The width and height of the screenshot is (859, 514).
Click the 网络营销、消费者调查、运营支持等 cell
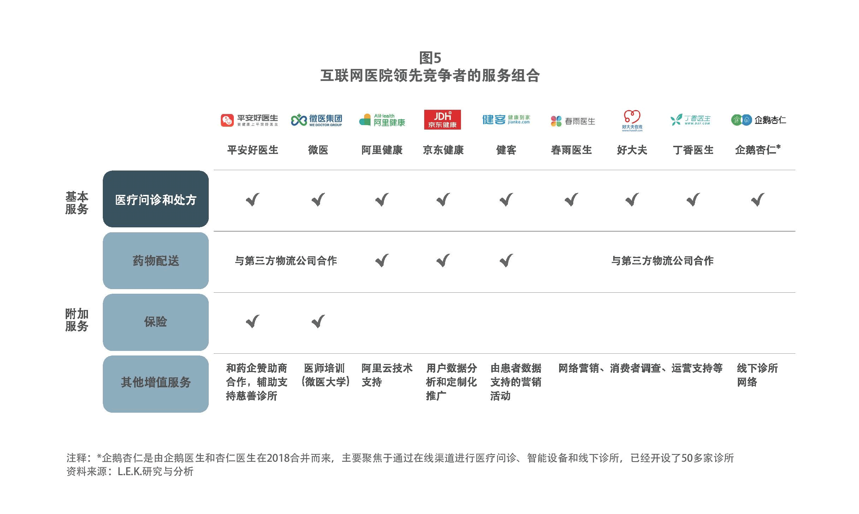tap(640, 368)
